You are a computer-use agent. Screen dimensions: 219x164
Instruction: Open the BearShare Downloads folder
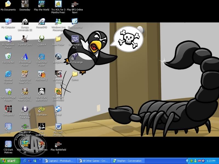point(58,95)
